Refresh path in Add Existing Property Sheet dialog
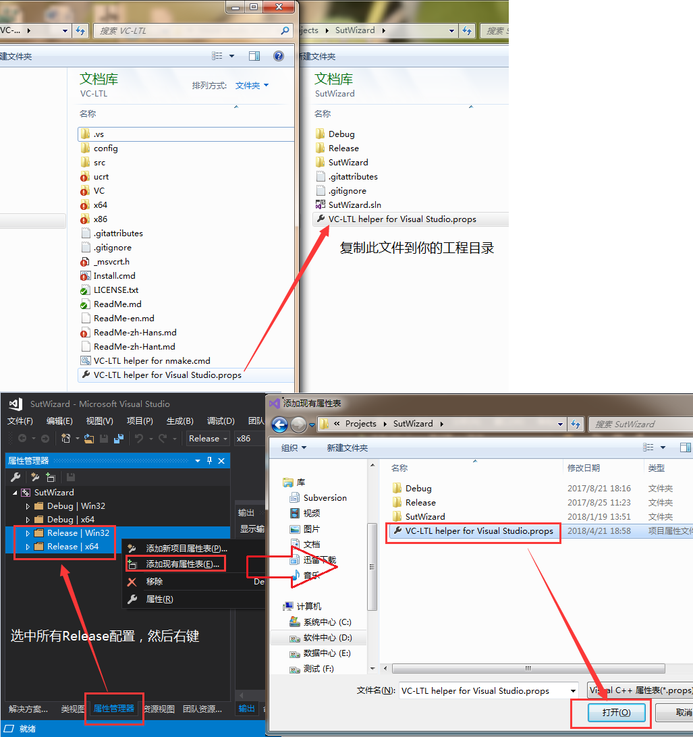Viewport: 693px width, 737px height. pyautogui.click(x=576, y=424)
